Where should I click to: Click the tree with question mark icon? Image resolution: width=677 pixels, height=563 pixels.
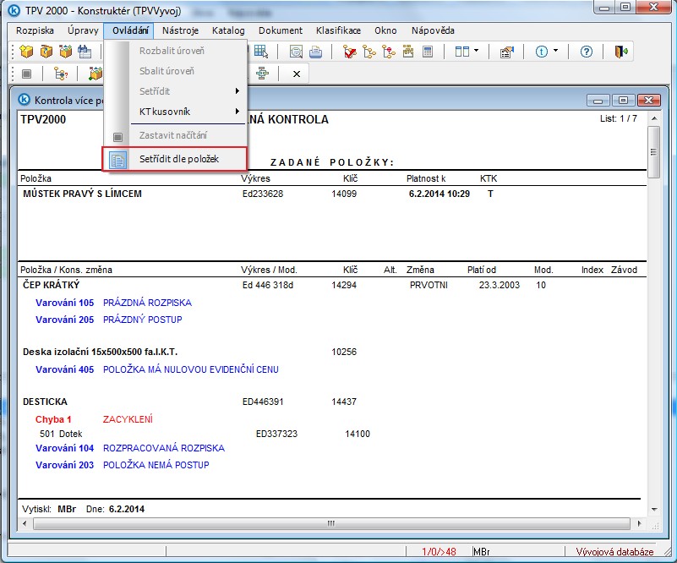coord(61,74)
